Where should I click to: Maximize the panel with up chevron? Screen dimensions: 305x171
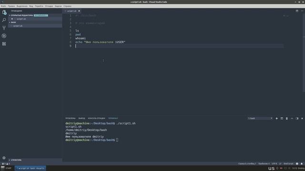292,118
